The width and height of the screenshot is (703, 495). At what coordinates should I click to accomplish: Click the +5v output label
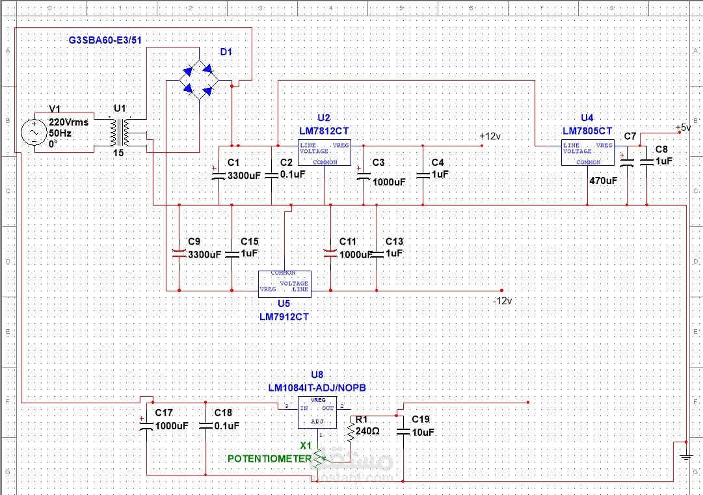point(683,127)
